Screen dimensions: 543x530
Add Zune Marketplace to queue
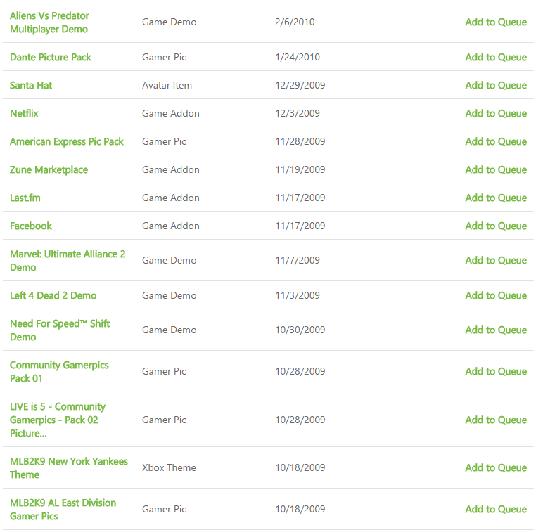point(496,169)
